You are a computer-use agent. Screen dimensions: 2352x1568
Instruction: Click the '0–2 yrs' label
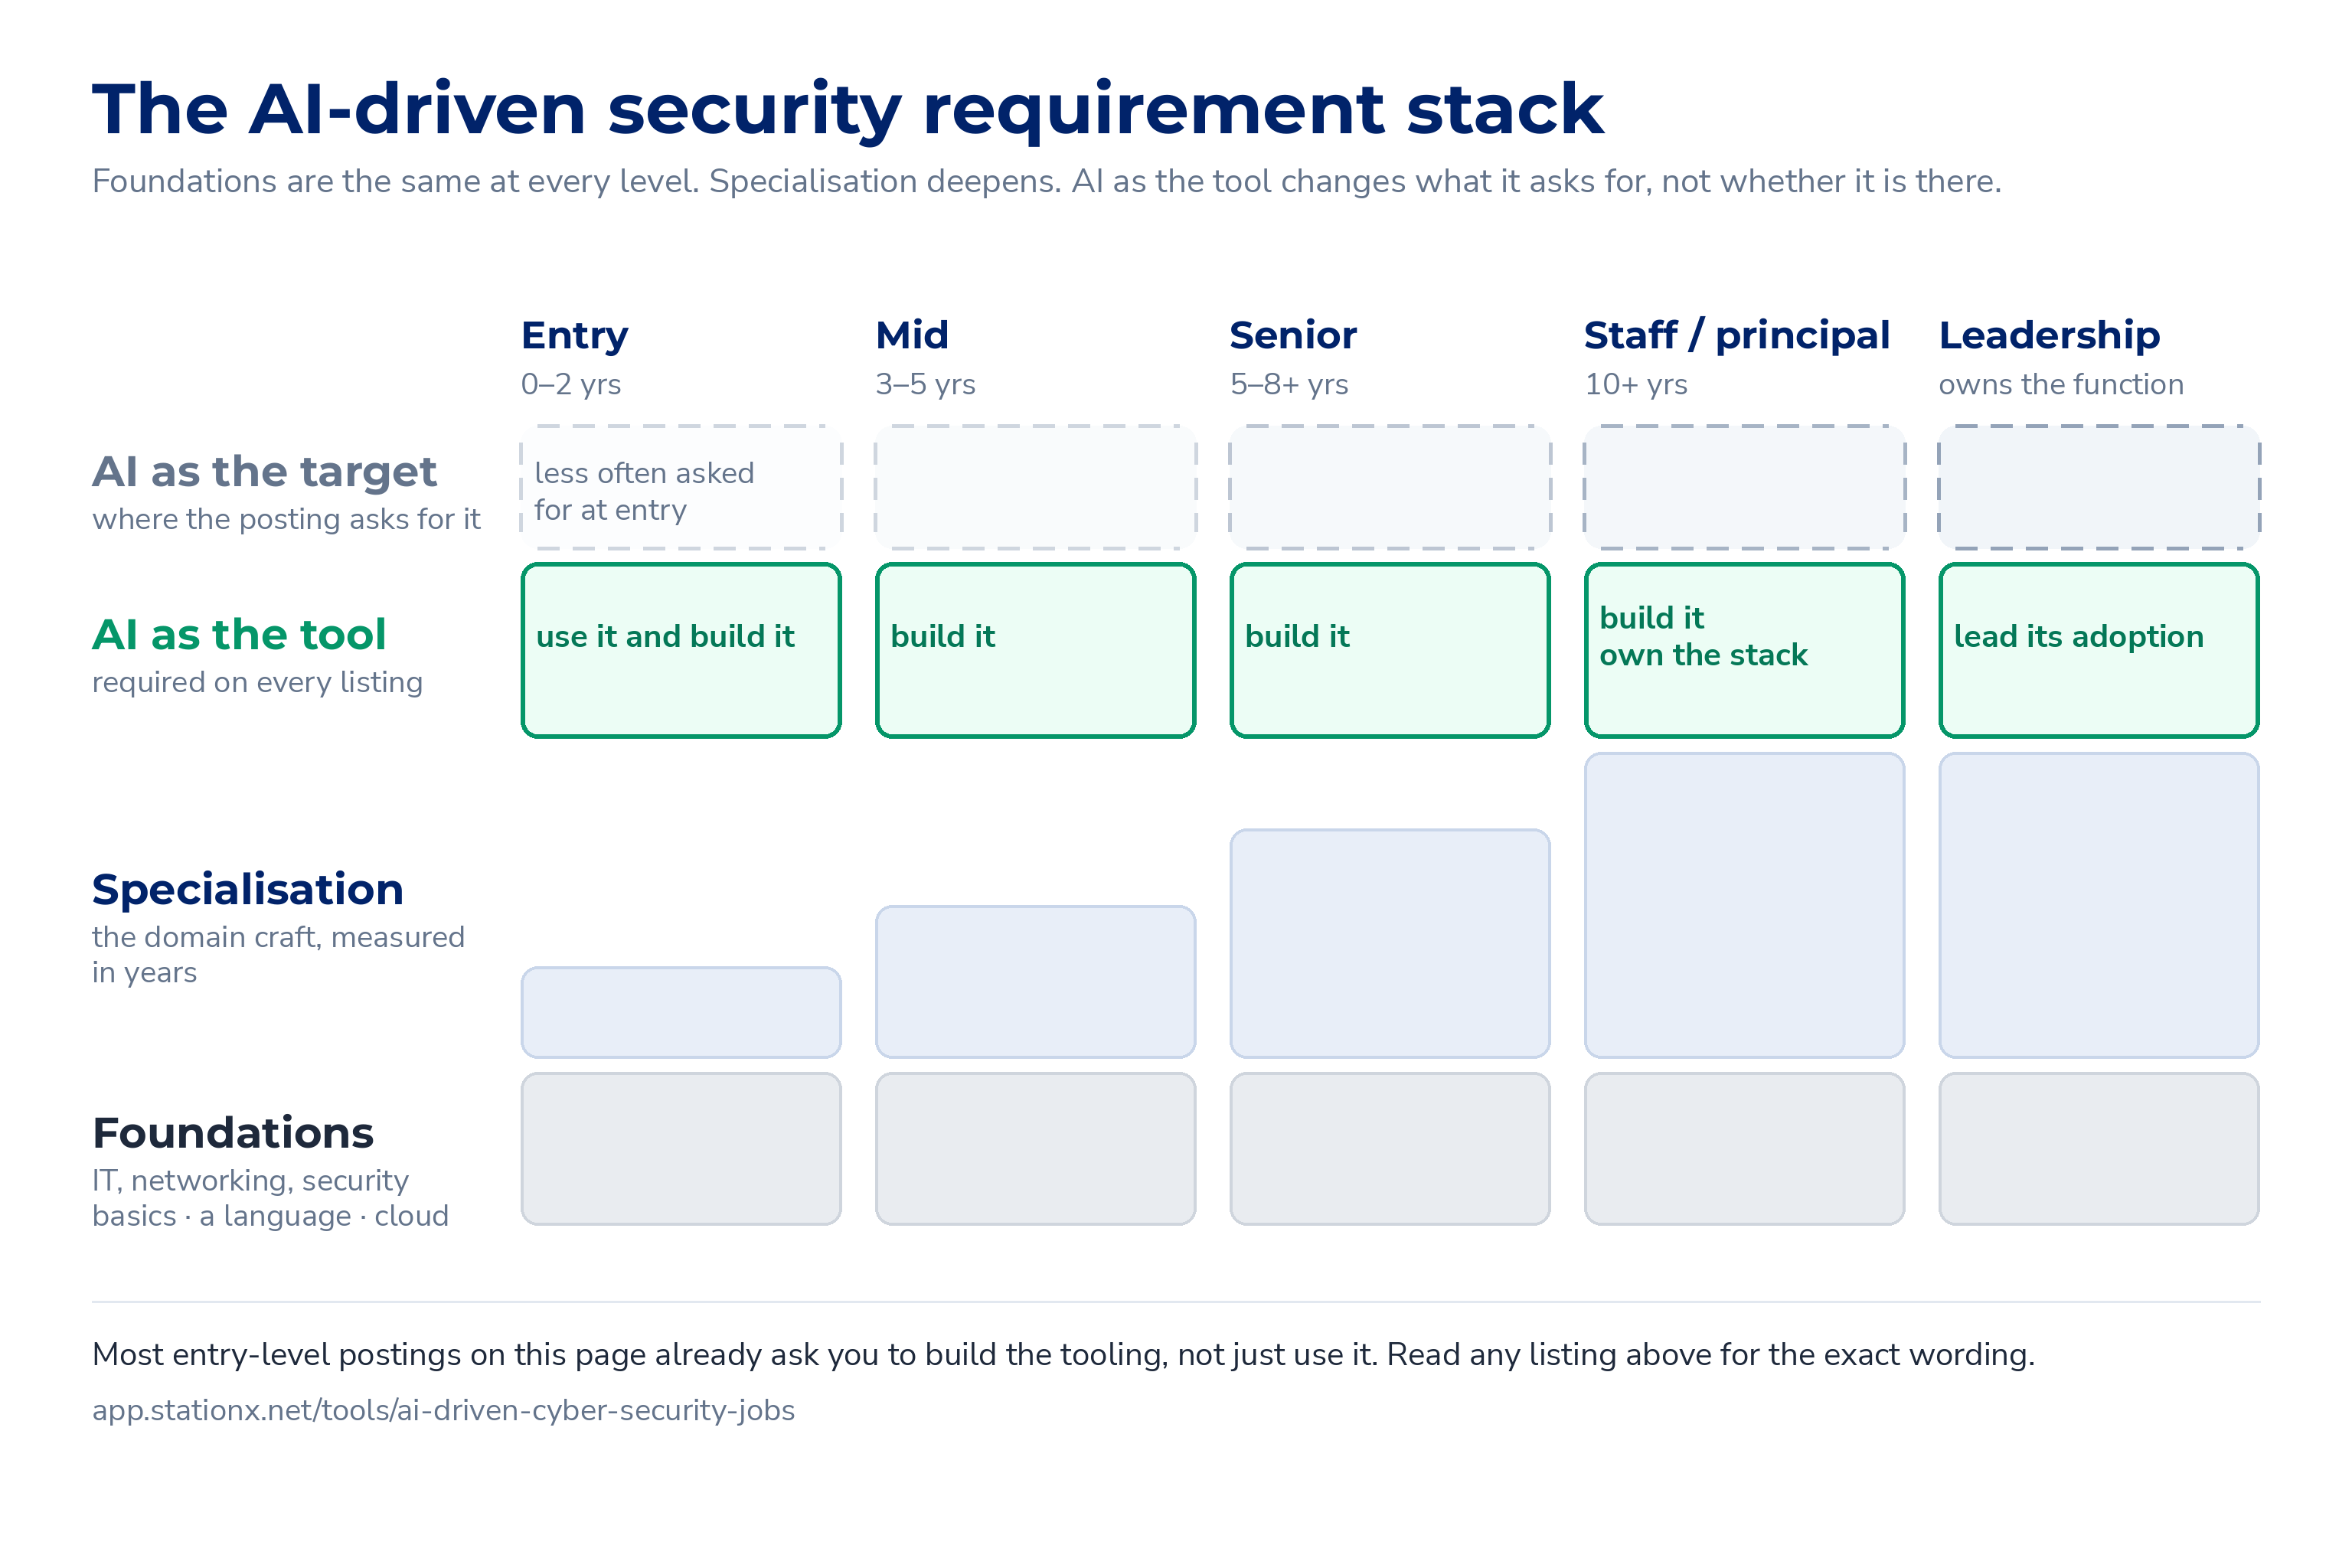click(570, 384)
